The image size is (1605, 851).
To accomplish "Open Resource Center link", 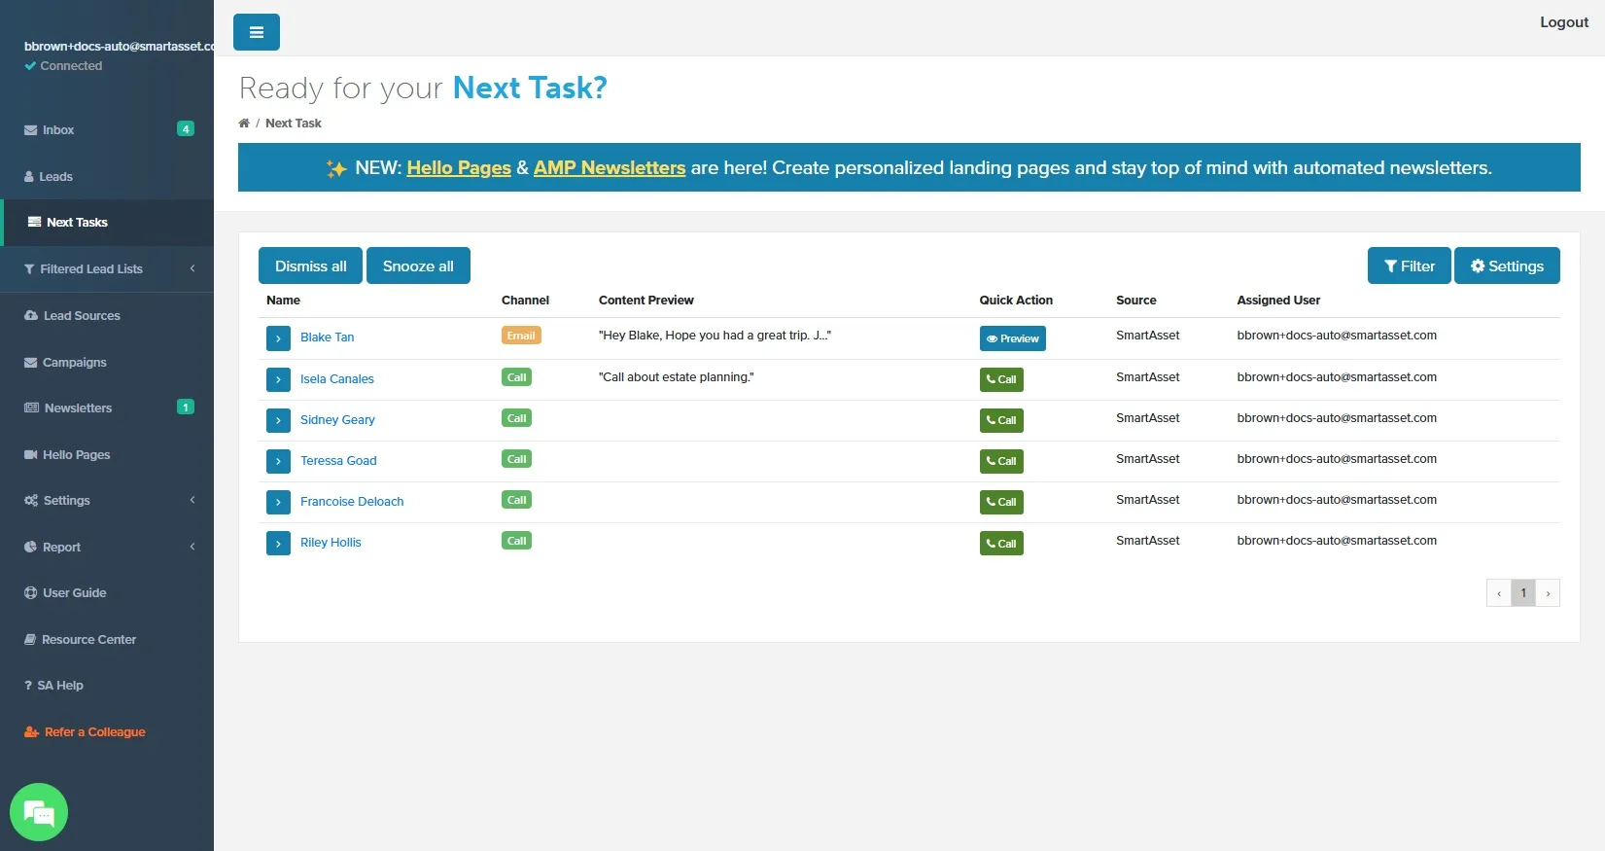I will 107,639.
